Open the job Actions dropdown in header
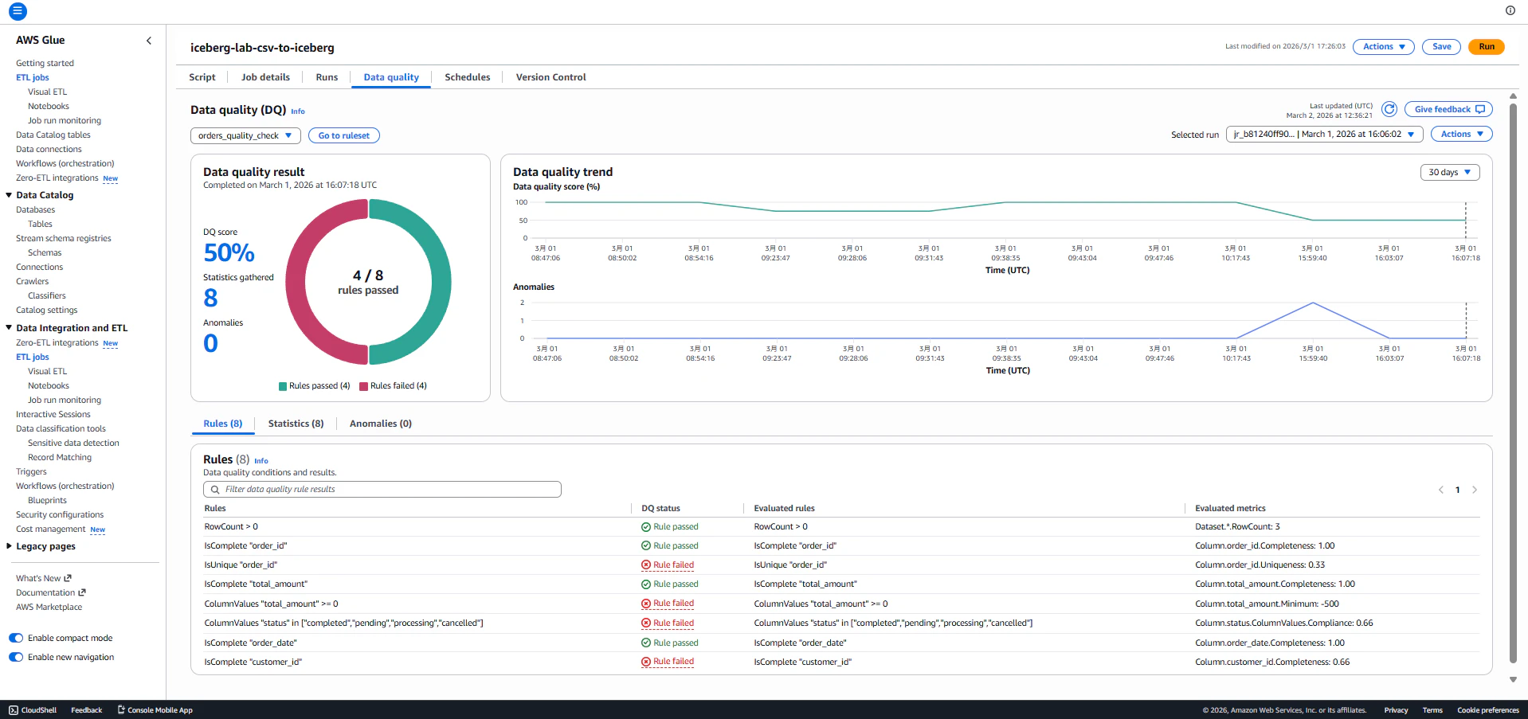 (1384, 47)
